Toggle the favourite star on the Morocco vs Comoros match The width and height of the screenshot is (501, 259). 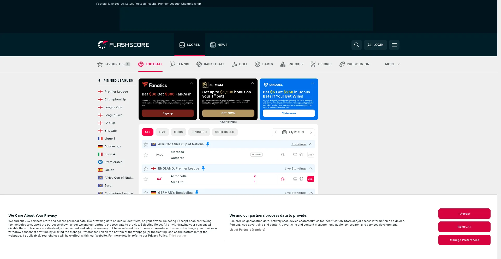pyautogui.click(x=146, y=155)
